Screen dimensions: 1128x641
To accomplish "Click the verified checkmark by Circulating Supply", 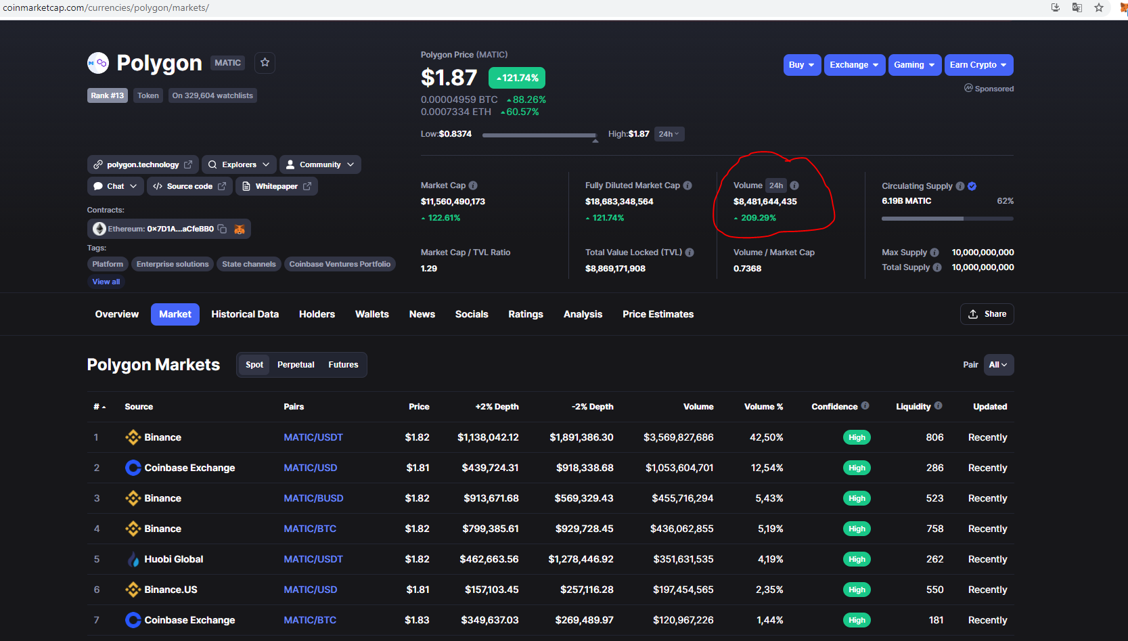I will (972, 186).
